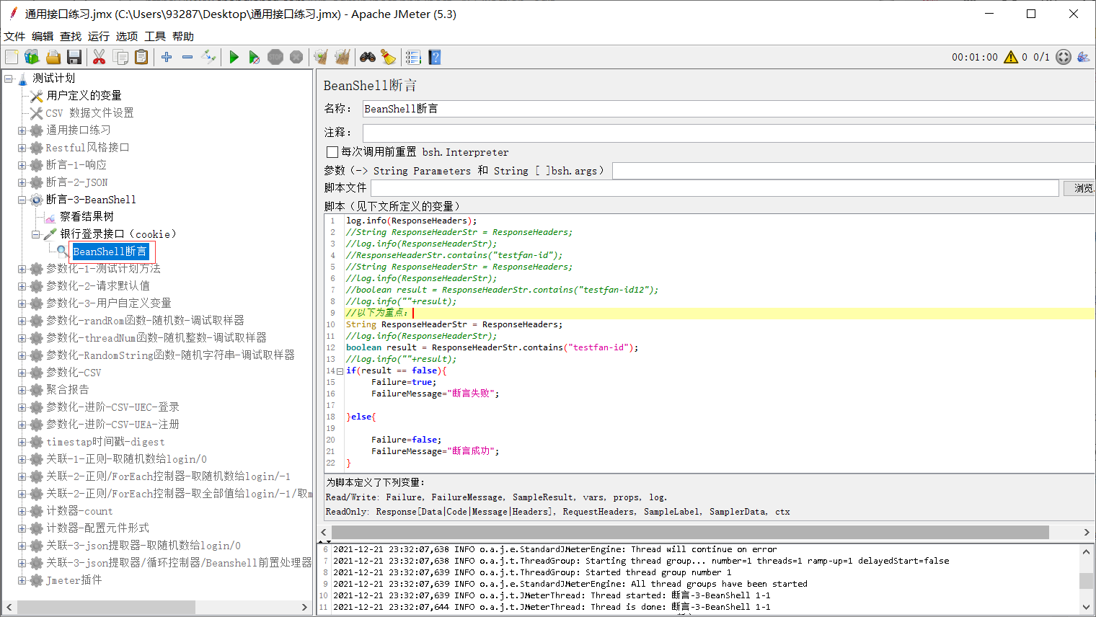Expand the 断言-1-响应 node
Image resolution: width=1096 pixels, height=617 pixels.
coord(22,165)
